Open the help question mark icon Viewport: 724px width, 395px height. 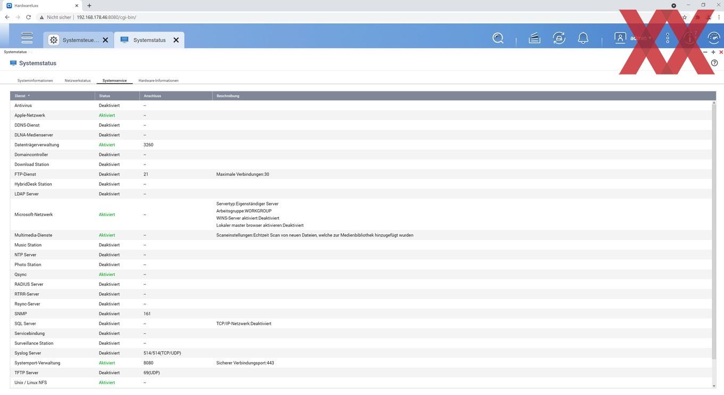tap(714, 63)
